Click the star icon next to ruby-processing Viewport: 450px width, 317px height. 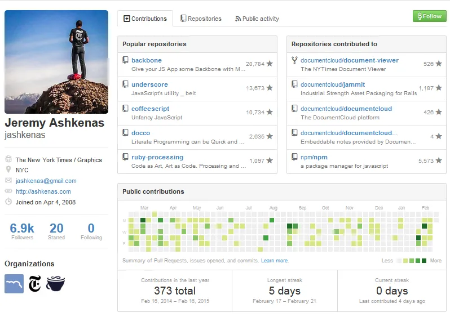[270, 160]
